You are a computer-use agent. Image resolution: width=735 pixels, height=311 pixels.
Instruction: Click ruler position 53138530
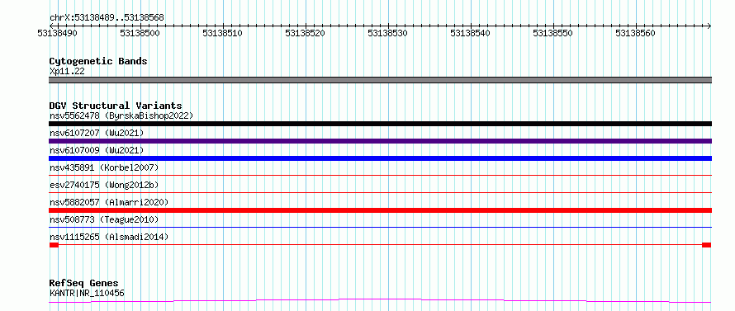coord(387,33)
